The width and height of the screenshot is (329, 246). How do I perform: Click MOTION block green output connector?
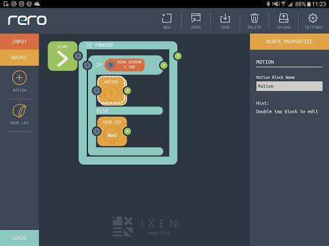tap(127, 91)
